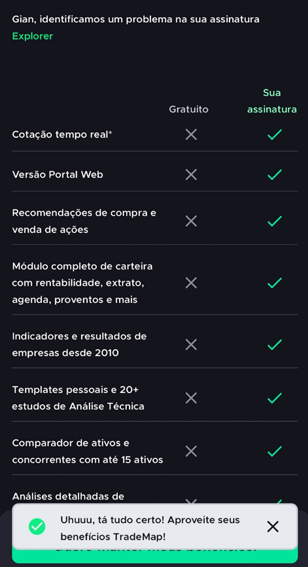Screen dimensions: 308x567
Task: Open the Cotação tempo real feature row
Action: 155,135
